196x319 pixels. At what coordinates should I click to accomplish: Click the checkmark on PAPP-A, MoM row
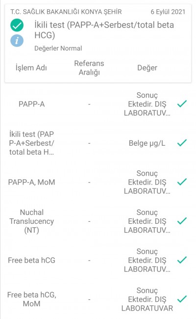tap(182, 182)
